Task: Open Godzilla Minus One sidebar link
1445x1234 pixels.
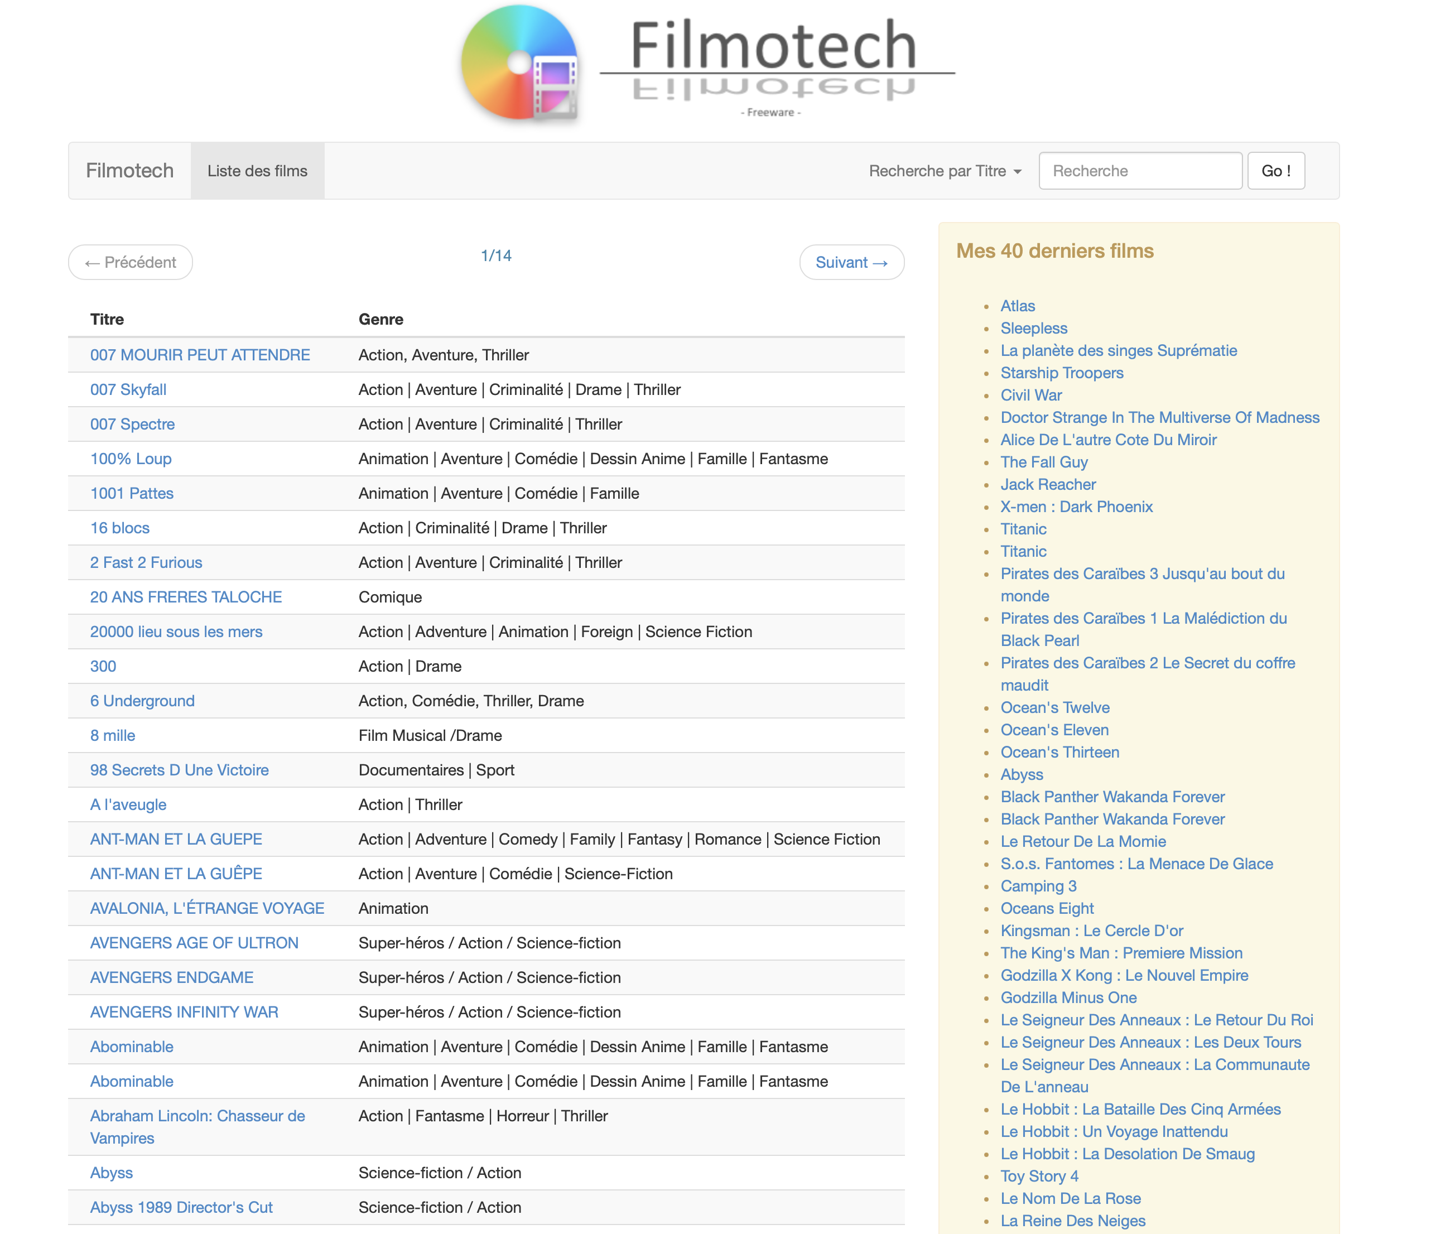Action: 1068,997
